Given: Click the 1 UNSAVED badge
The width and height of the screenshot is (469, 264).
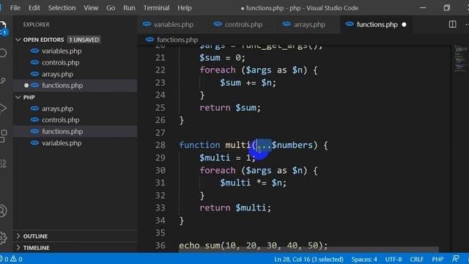Looking at the screenshot, I should point(84,40).
